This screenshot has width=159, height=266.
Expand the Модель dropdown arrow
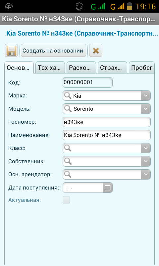pos(146,109)
